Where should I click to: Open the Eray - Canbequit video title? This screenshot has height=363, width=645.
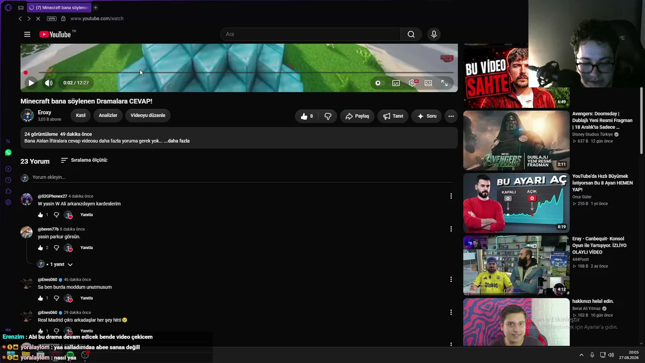coord(600,245)
